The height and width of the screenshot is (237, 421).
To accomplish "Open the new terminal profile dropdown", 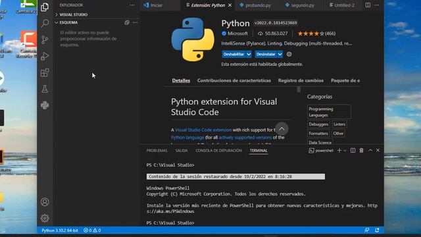I will coord(345,151).
